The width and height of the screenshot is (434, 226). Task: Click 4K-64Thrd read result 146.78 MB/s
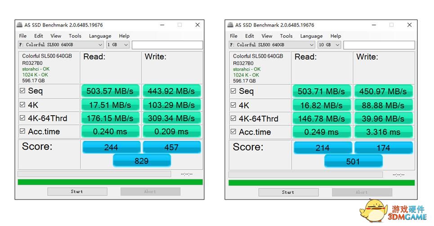(322, 119)
